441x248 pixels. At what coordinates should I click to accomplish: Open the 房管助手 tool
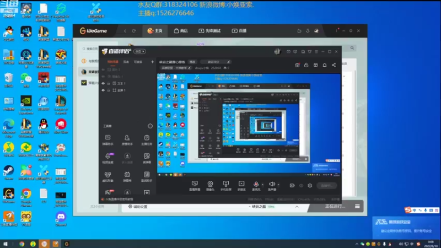[127, 140]
